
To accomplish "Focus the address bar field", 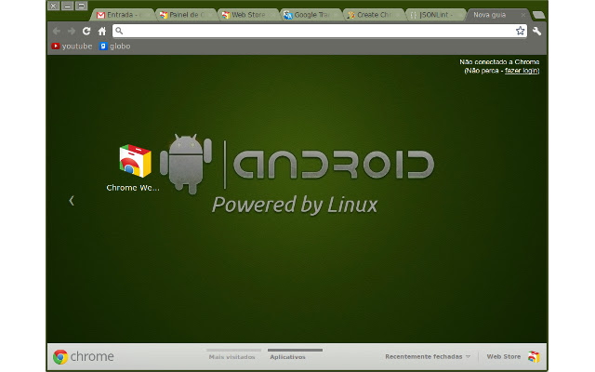I will [319, 31].
